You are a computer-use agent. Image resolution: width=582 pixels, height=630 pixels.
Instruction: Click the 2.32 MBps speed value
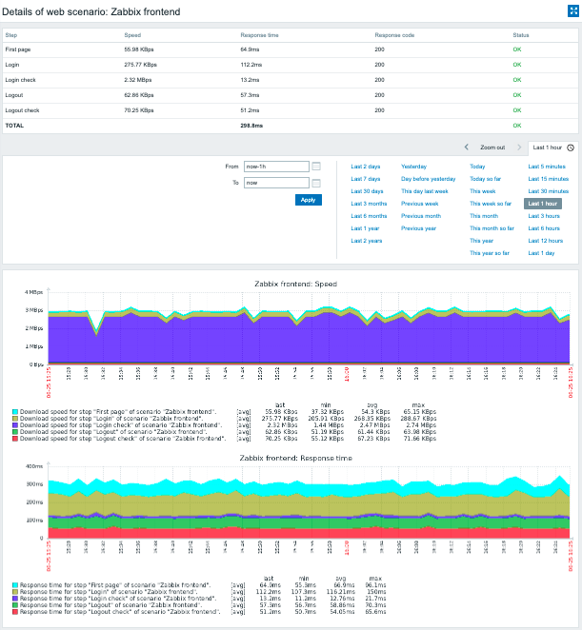point(137,80)
